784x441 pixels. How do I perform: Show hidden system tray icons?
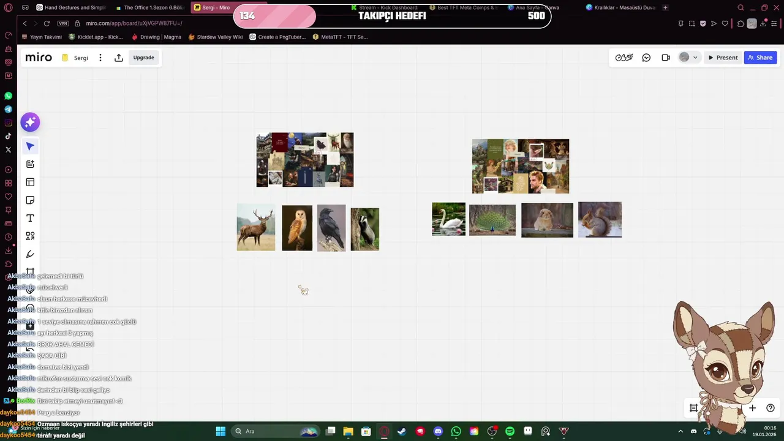[680, 431]
